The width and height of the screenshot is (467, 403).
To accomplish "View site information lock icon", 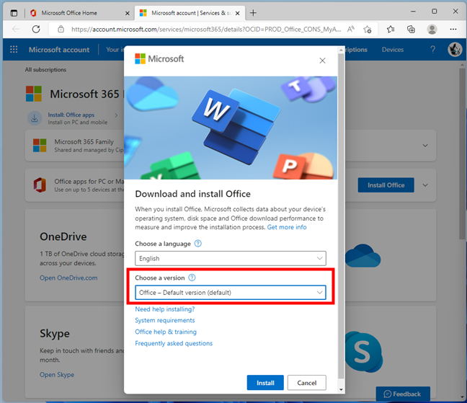I will (61, 29).
